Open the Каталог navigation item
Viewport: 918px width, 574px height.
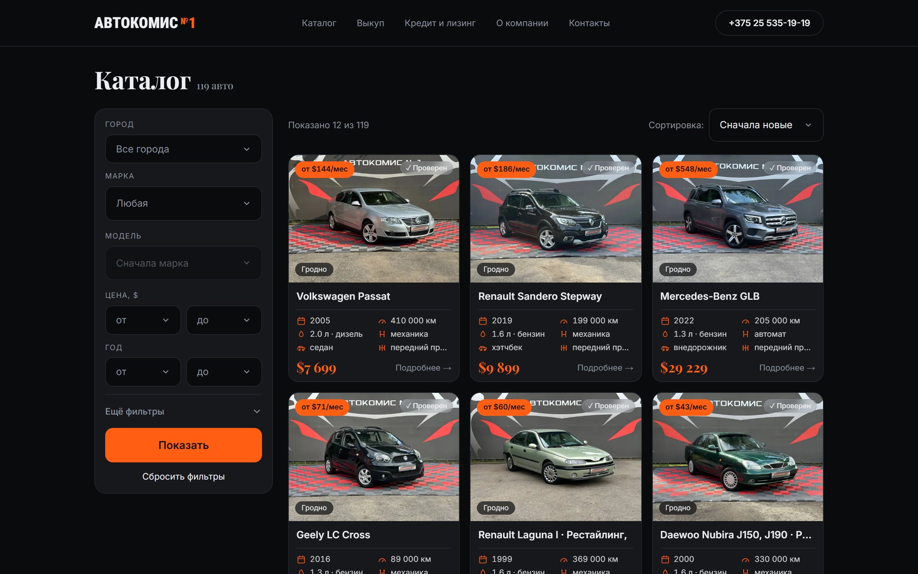[x=319, y=23]
